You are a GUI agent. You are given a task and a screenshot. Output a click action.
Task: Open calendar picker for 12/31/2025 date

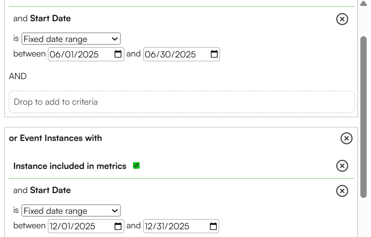[213, 226]
